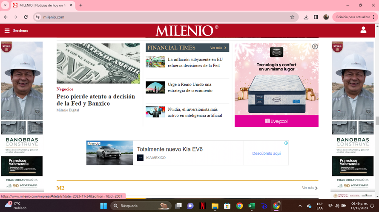The image size is (379, 212).
Task: Click the Kia EV6 car image
Action: click(110, 153)
